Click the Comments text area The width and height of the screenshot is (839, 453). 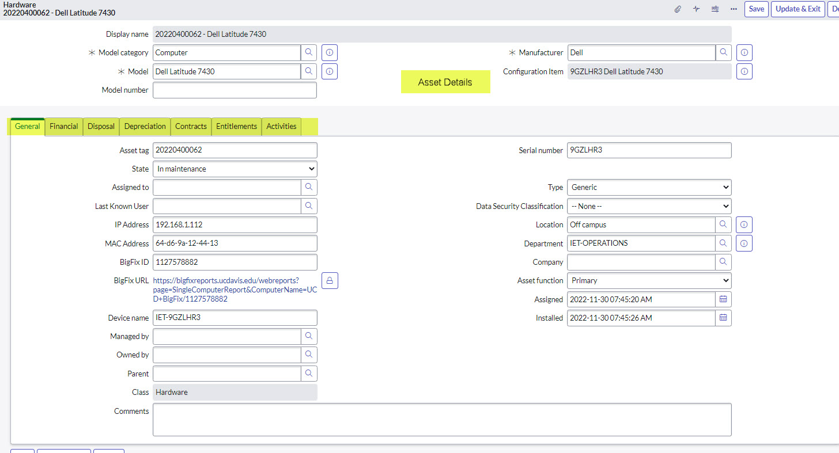click(x=442, y=420)
